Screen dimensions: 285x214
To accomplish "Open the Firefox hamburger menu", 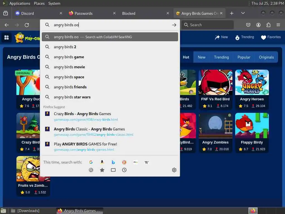I will pos(278,25).
